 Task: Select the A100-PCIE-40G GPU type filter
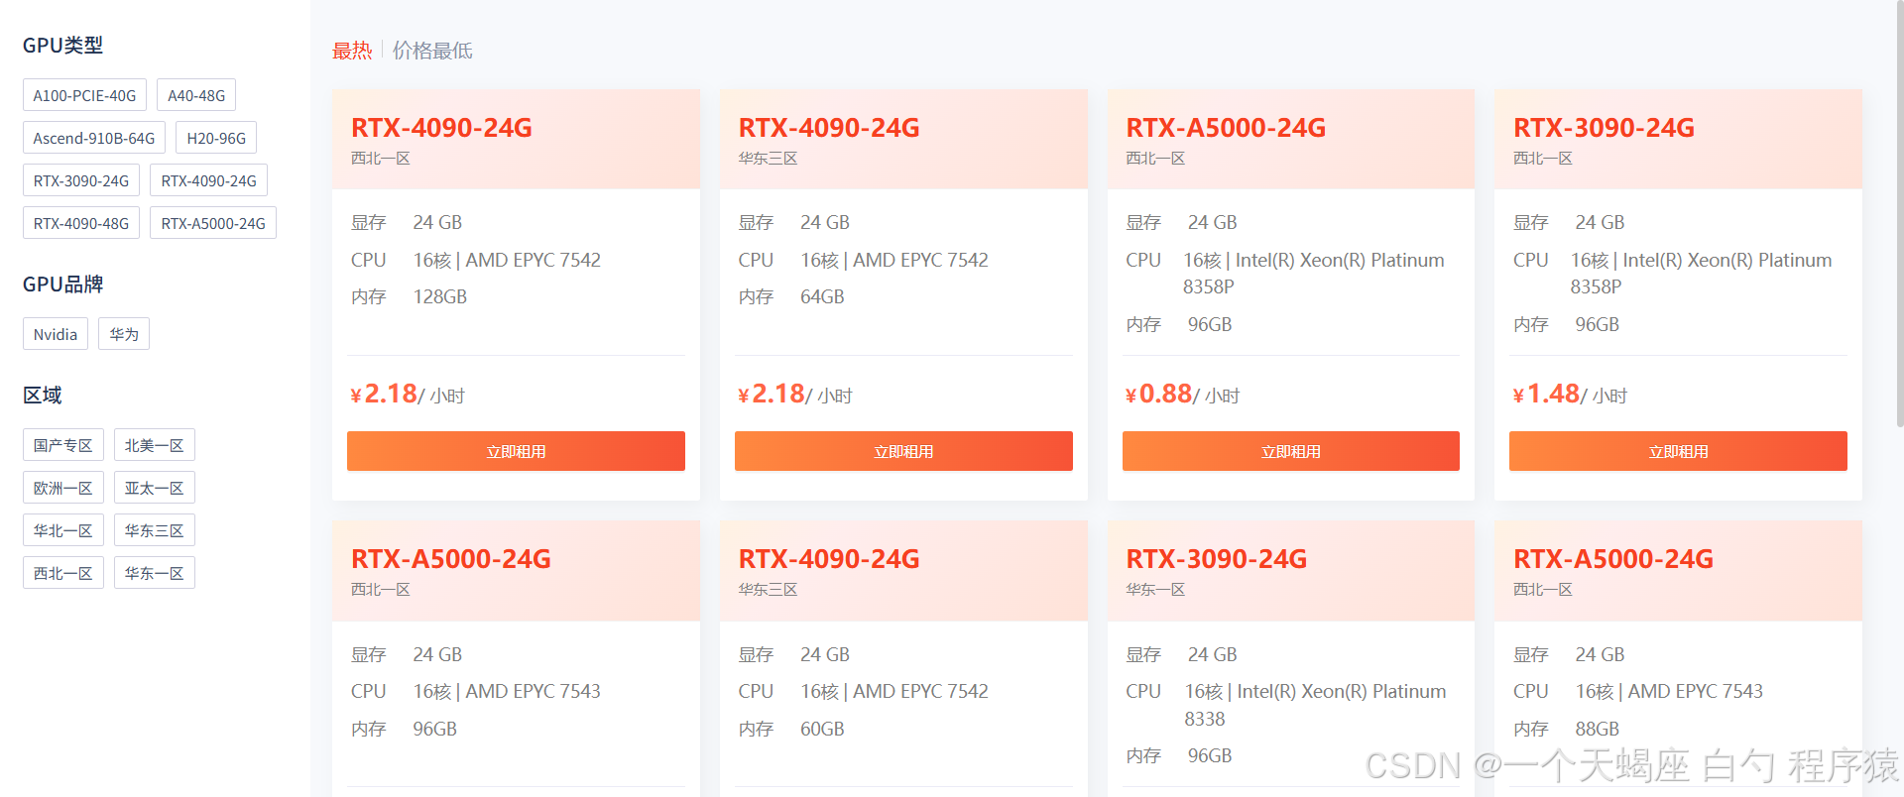(84, 95)
